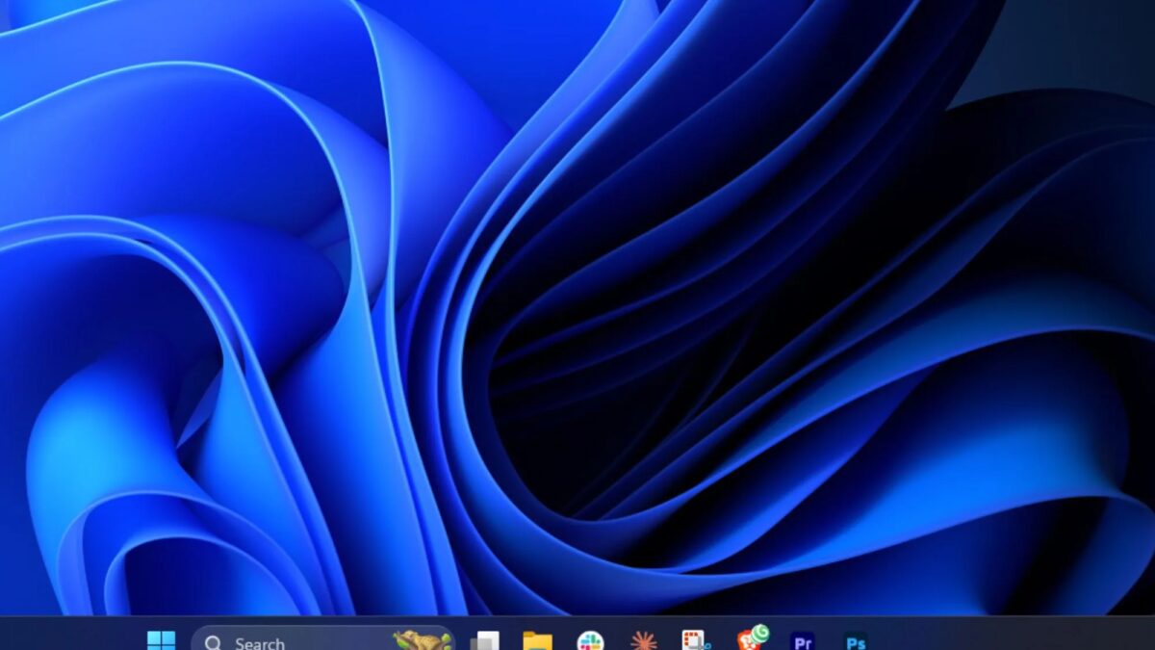
Task: Click the taskbar Search box
Action: tap(322, 638)
